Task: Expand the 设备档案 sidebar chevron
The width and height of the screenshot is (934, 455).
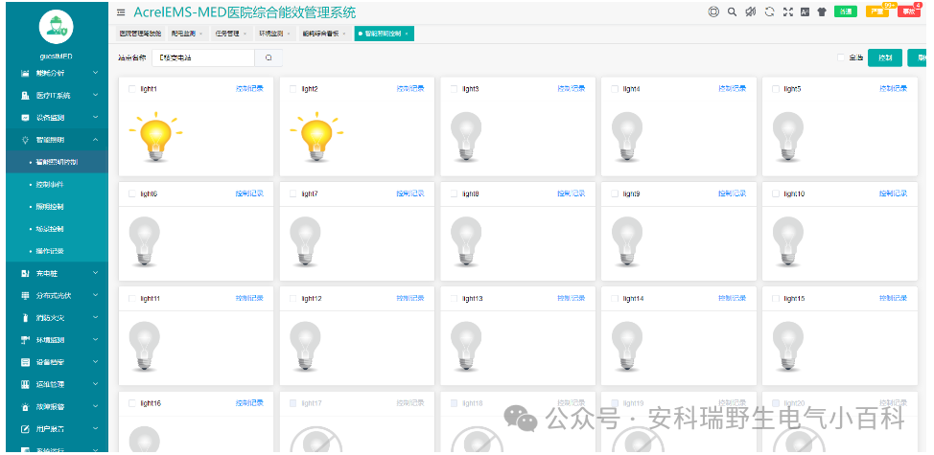Action: (x=95, y=362)
